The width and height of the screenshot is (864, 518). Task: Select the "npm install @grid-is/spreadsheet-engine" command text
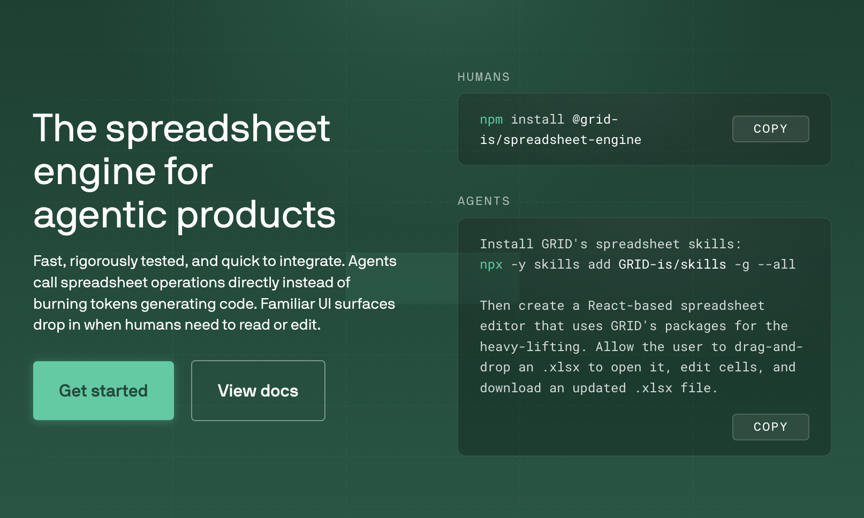[x=560, y=129]
